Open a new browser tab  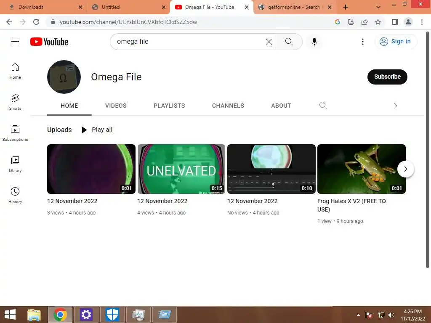tap(346, 7)
